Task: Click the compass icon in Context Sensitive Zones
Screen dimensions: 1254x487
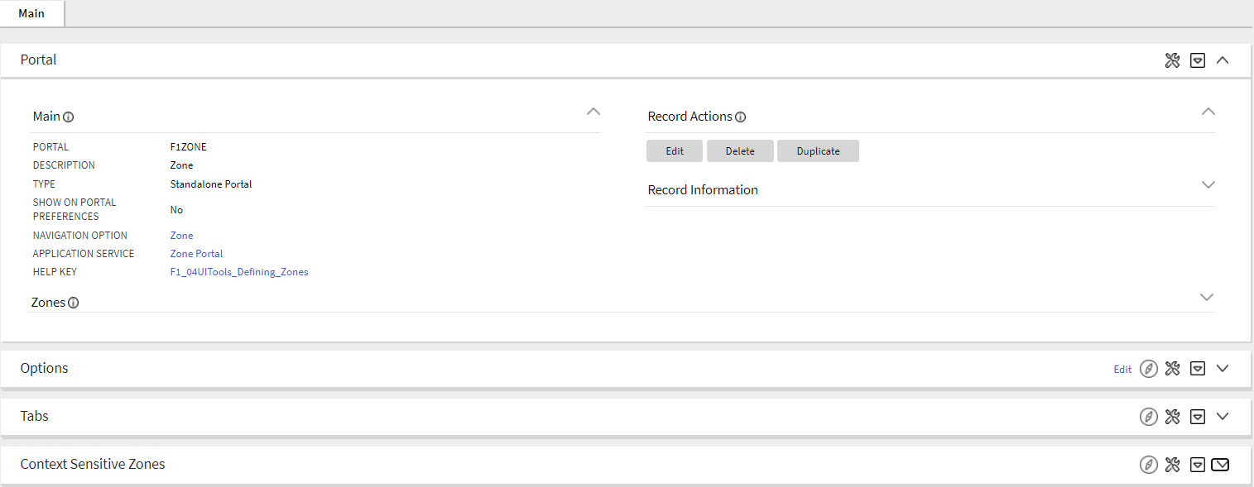Action: (1148, 464)
